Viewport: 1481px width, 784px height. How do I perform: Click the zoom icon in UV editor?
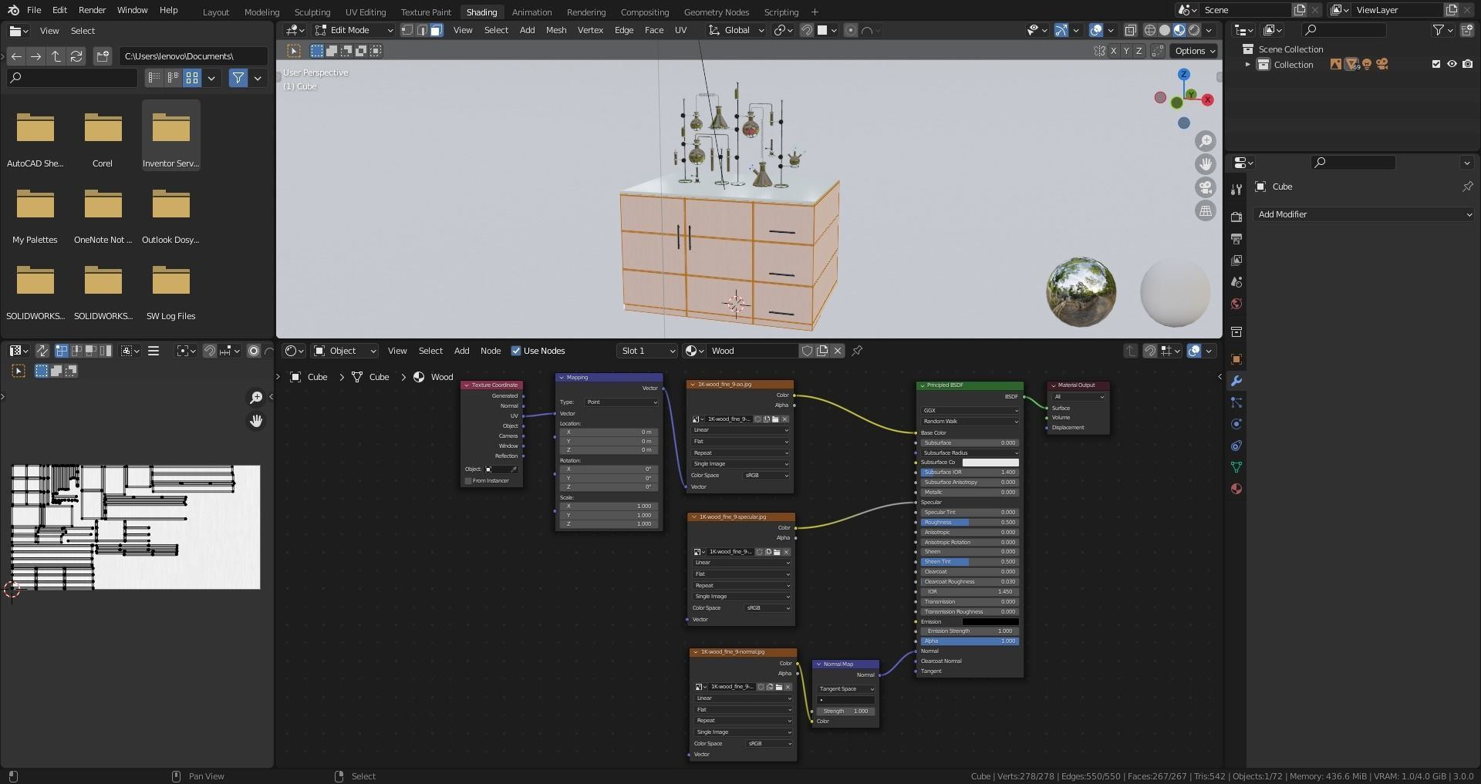point(256,398)
